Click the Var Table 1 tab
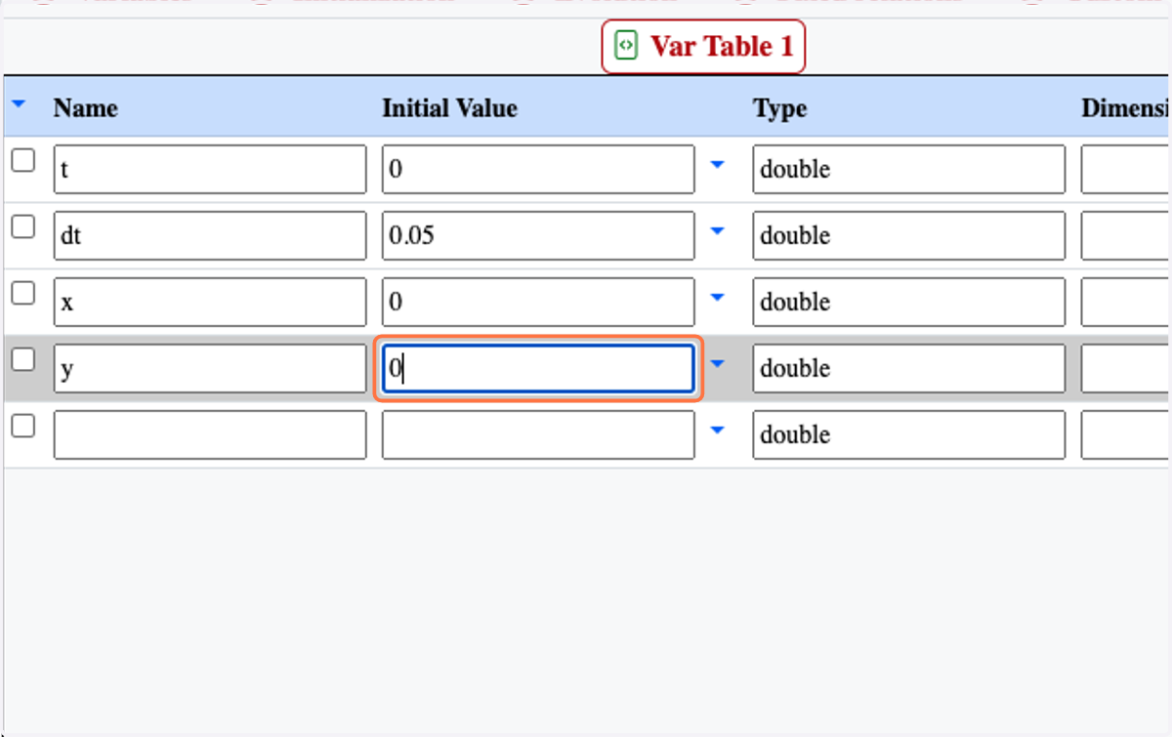Screen dimensions: 1172x737 [x=703, y=46]
